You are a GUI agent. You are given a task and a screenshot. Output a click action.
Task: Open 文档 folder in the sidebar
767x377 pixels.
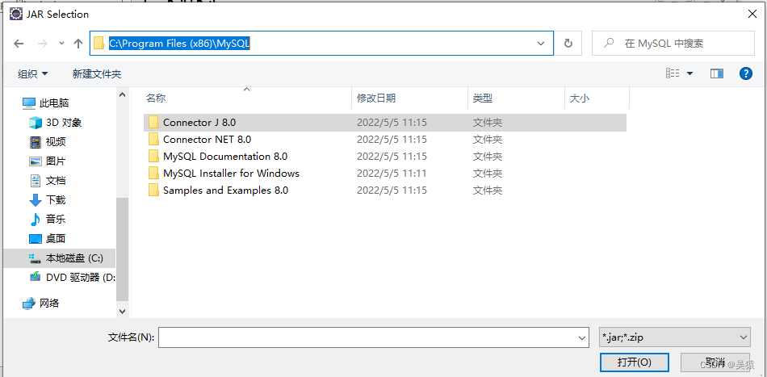pos(48,181)
